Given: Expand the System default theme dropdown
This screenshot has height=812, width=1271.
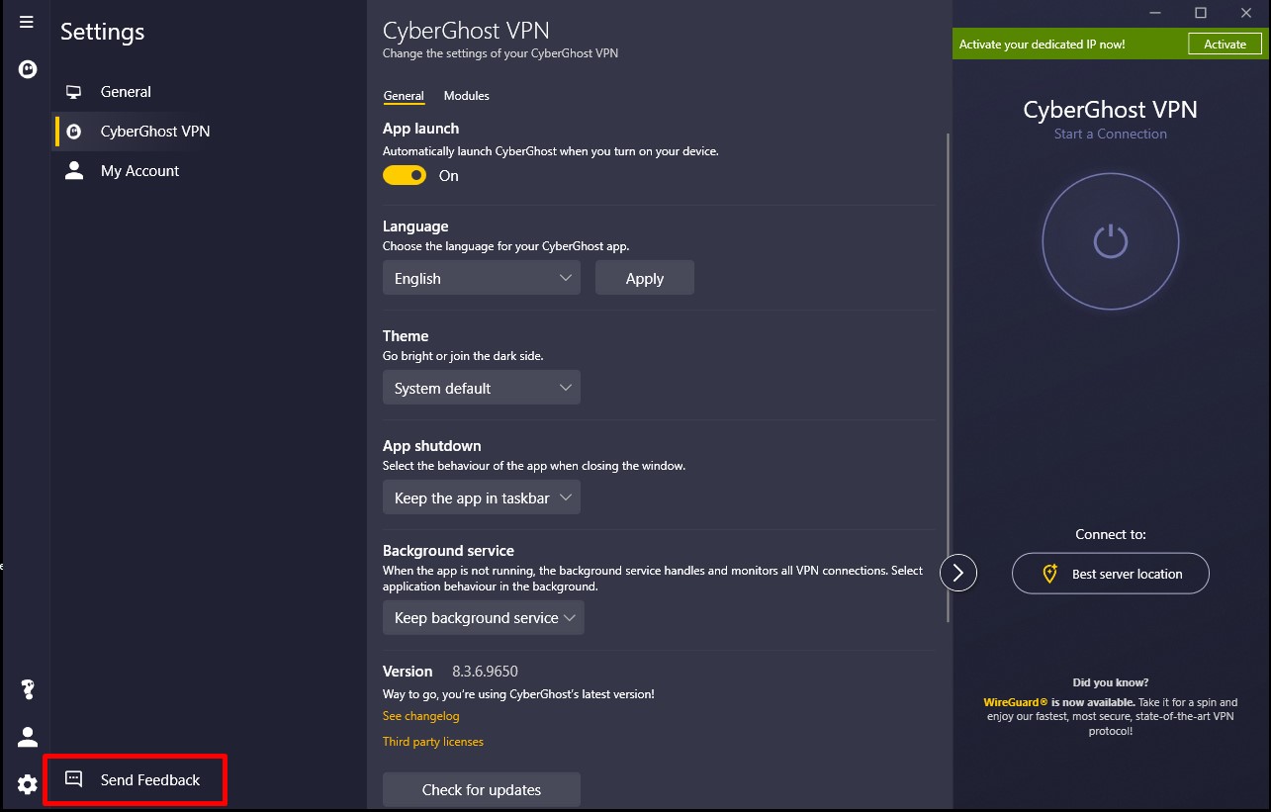Looking at the screenshot, I should (482, 388).
